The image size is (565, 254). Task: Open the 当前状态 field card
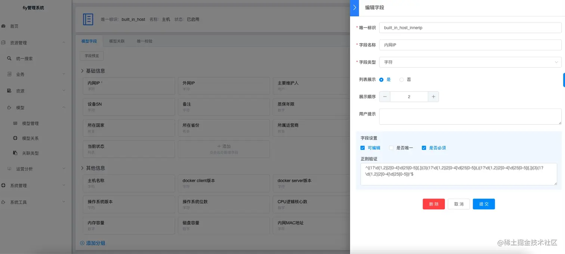pos(129,149)
